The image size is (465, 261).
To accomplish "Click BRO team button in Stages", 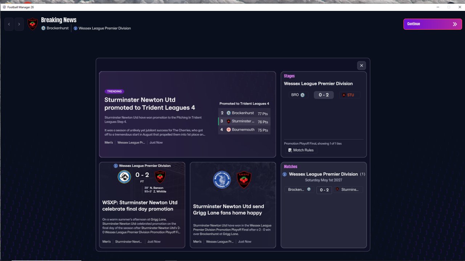I will click(299, 95).
